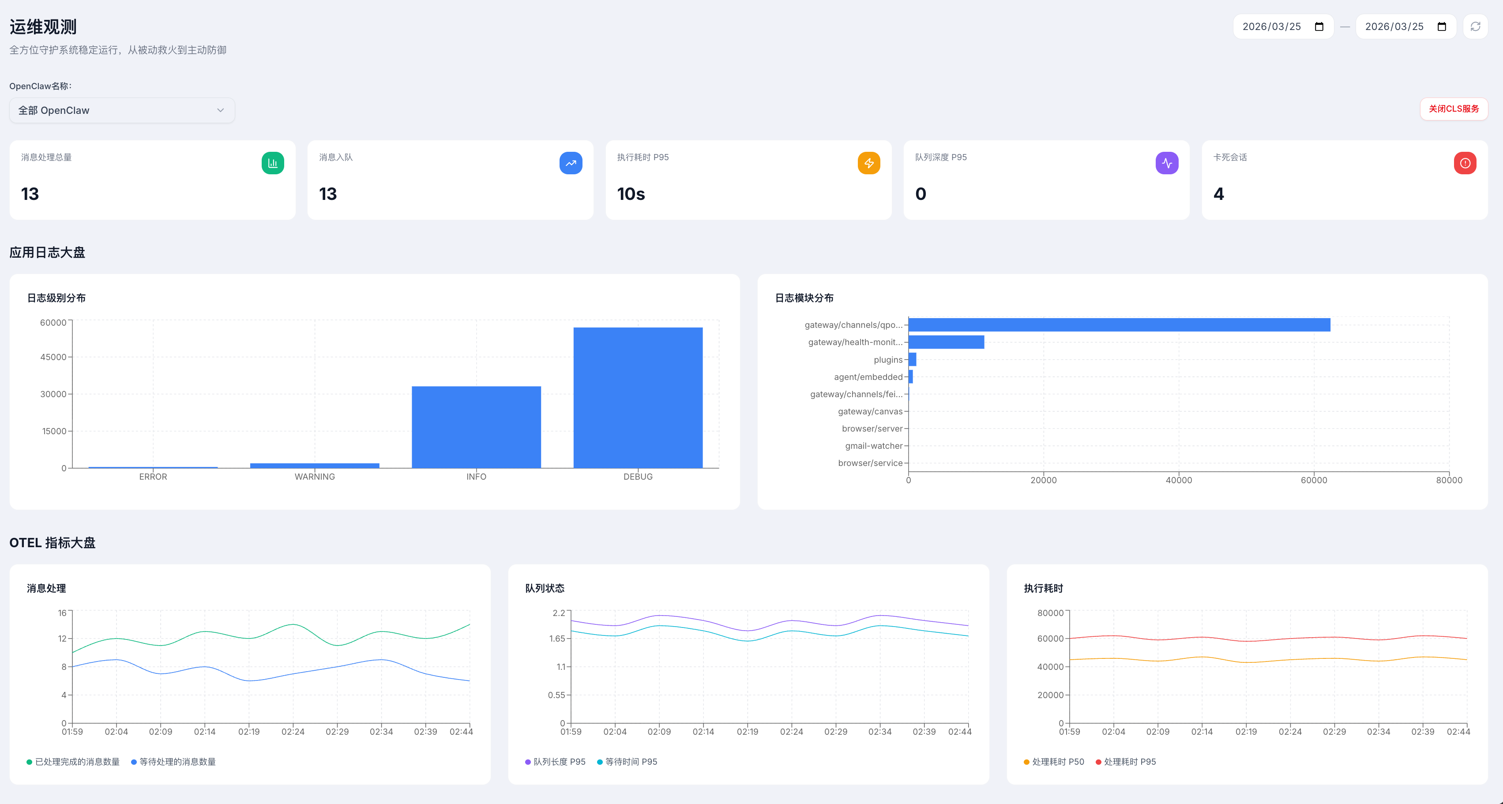
Task: Click the refresh icon button
Action: coord(1475,27)
